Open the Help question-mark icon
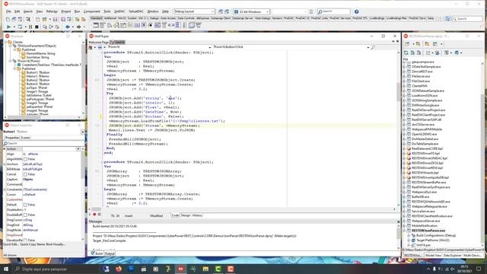487x274 pixels. tap(357, 11)
